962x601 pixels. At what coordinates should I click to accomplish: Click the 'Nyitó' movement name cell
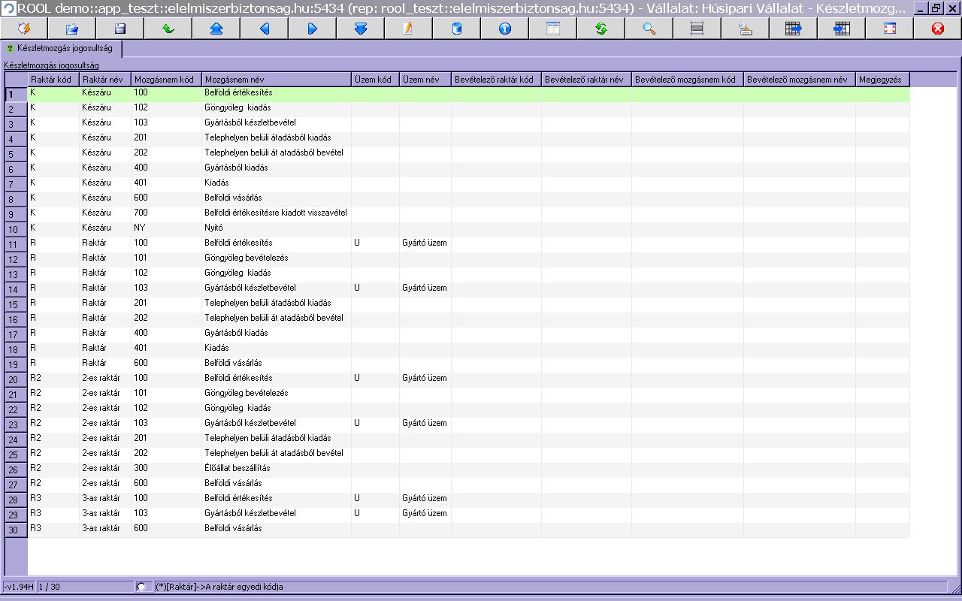(x=277, y=228)
